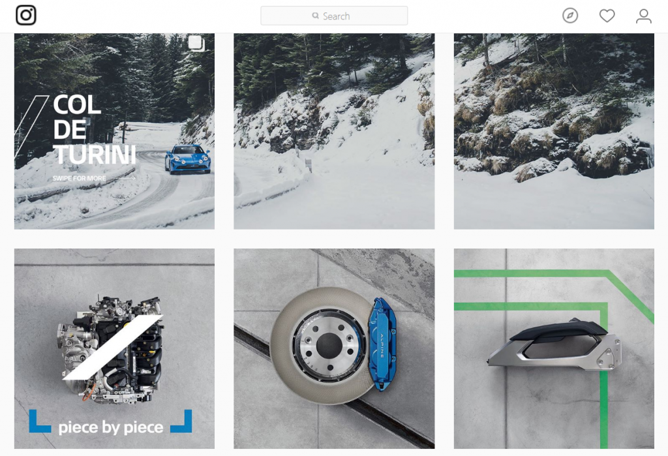The image size is (668, 456).
Task: Click the SWIPE FOR MORE label
Action: click(x=79, y=178)
